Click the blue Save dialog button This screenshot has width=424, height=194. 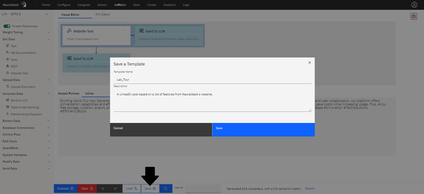click(264, 130)
